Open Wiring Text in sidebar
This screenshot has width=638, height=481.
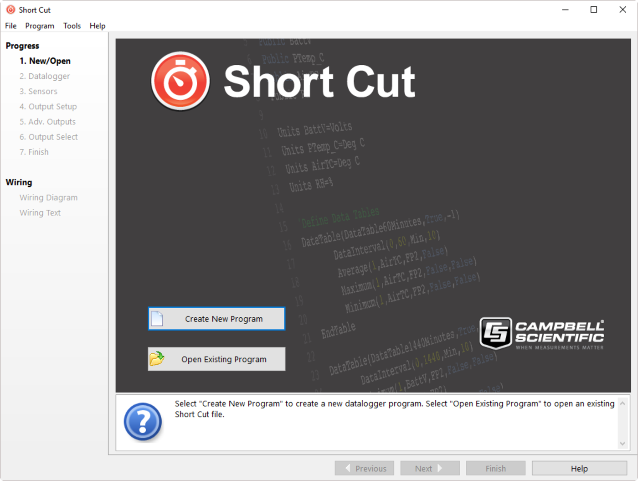click(x=40, y=213)
